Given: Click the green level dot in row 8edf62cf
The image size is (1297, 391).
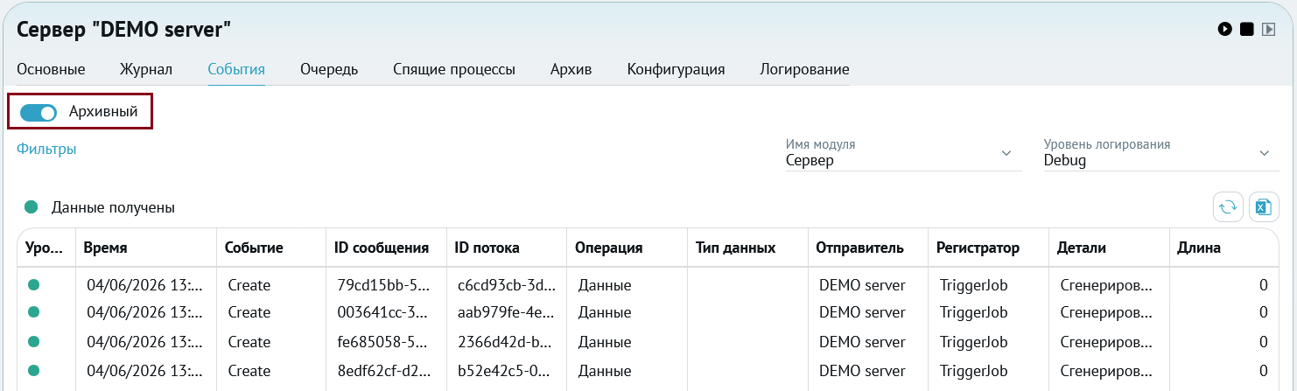Looking at the screenshot, I should click(x=34, y=370).
